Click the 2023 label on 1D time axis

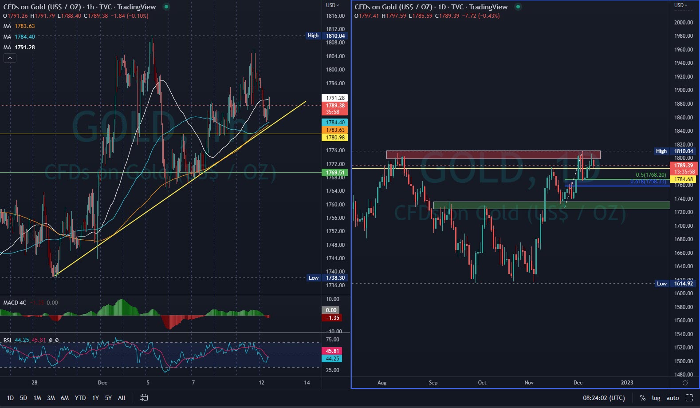(x=627, y=383)
